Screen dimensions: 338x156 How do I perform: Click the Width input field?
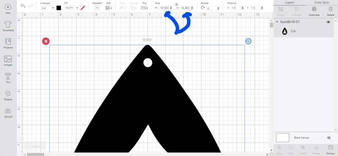click(164, 8)
